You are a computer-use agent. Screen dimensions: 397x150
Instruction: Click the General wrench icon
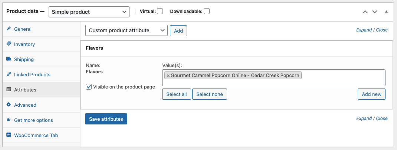point(9,29)
